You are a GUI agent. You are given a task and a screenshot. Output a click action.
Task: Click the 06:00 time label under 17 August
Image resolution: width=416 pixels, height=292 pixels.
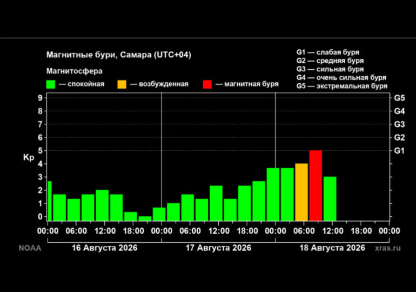click(x=190, y=231)
